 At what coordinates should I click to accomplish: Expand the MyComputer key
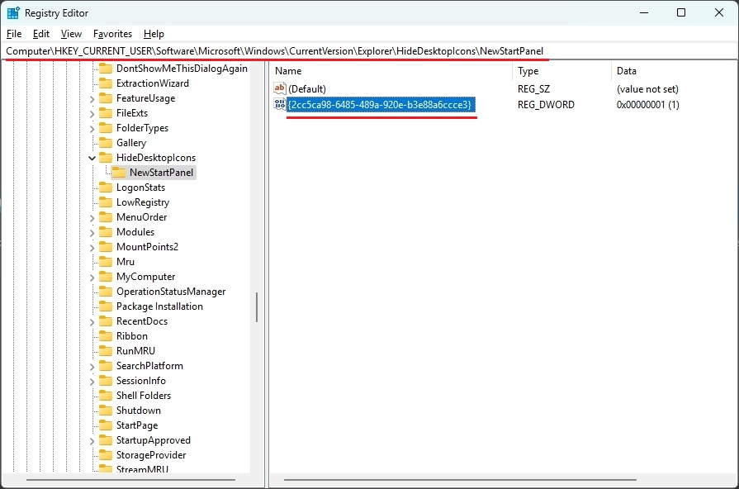pos(92,278)
